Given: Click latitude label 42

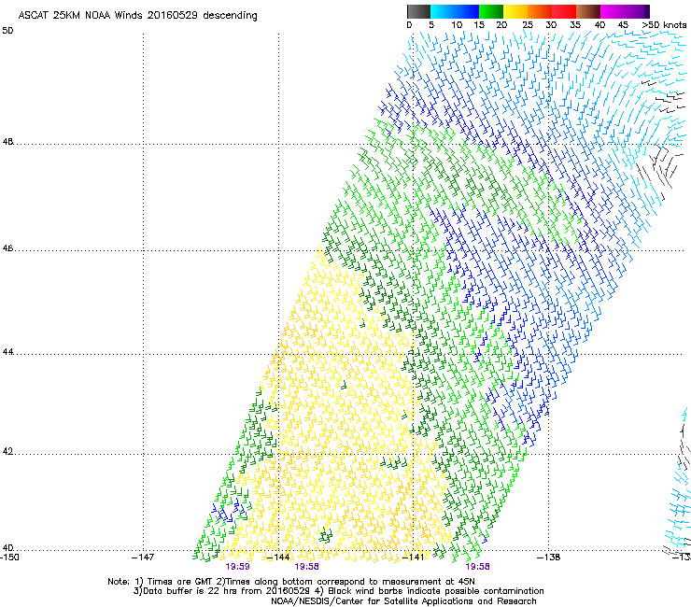Looking at the screenshot, I should [x=7, y=452].
